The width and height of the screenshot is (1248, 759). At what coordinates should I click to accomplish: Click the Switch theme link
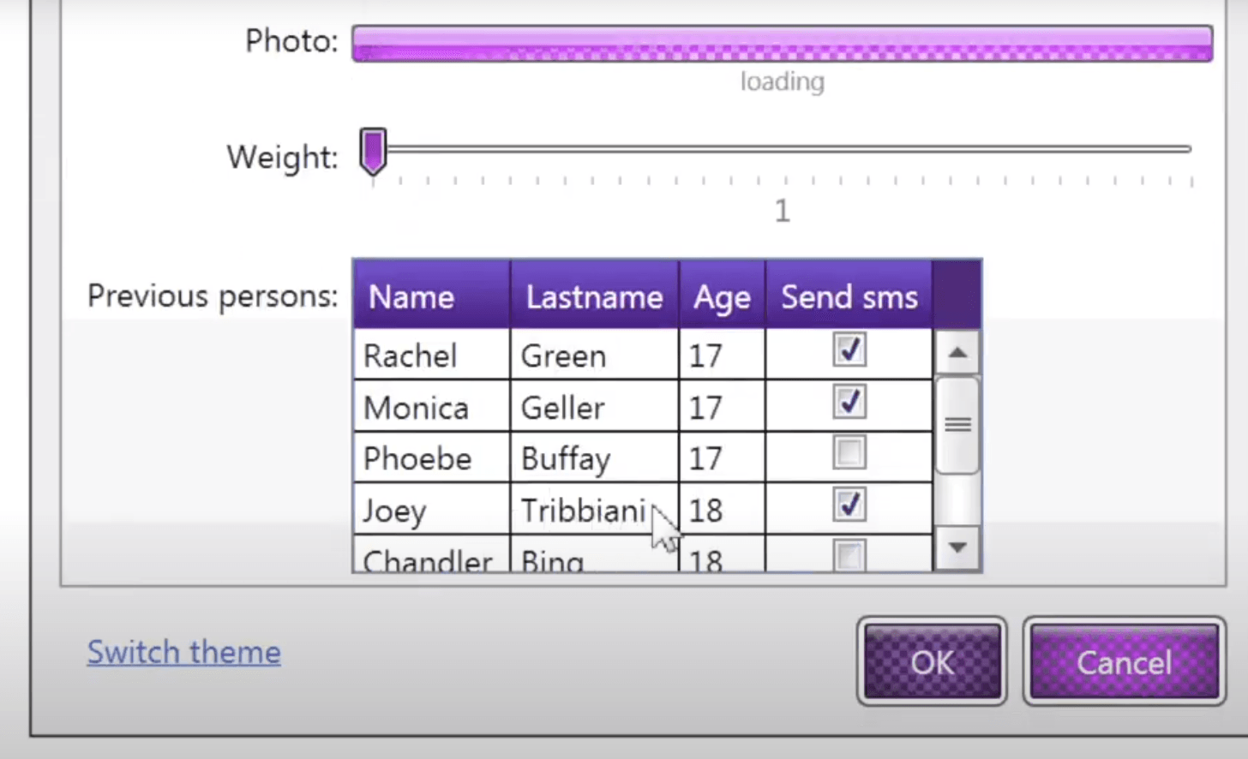[x=184, y=653]
